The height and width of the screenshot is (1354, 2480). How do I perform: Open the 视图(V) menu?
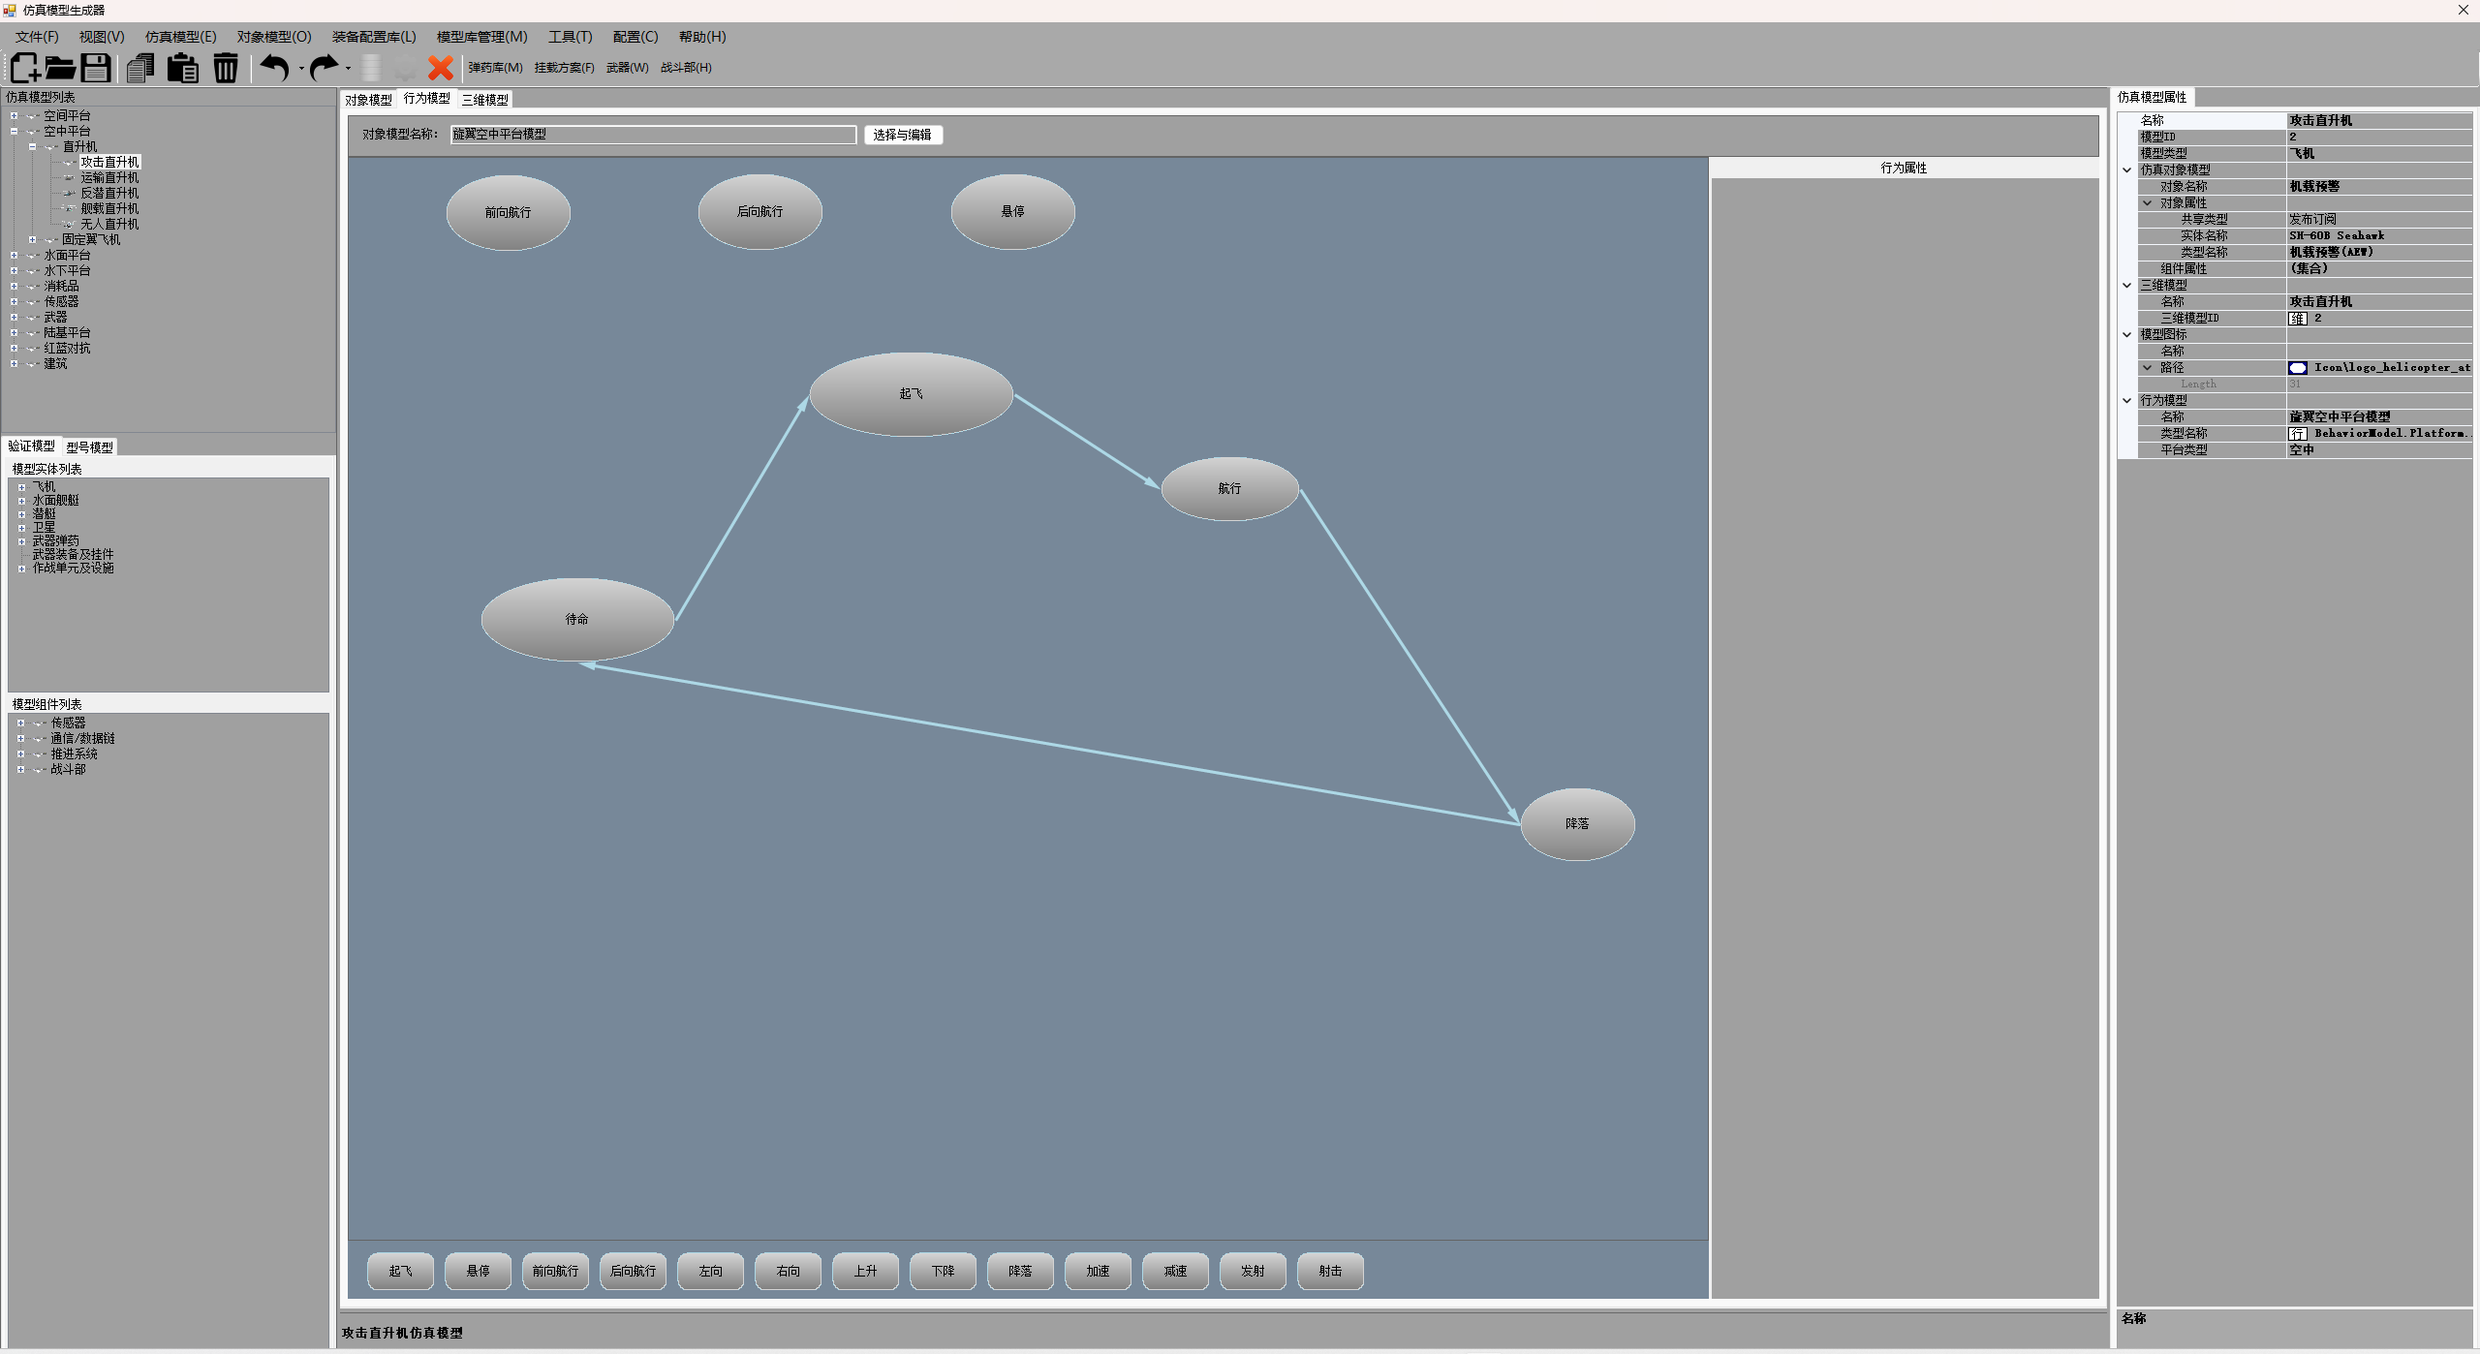(102, 37)
